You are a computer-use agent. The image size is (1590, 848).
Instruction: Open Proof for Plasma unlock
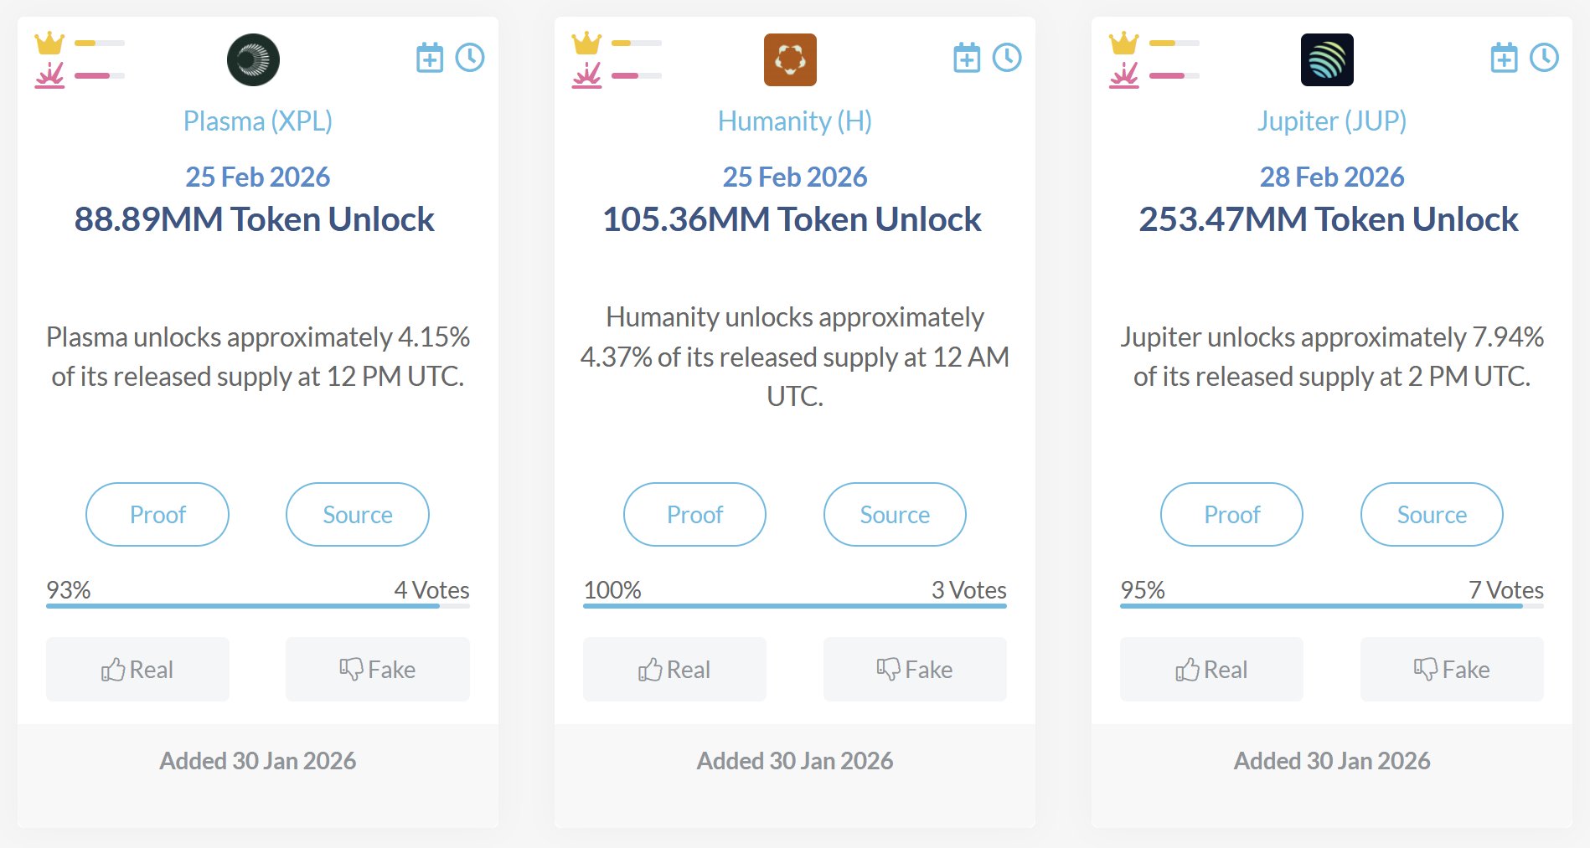click(157, 514)
